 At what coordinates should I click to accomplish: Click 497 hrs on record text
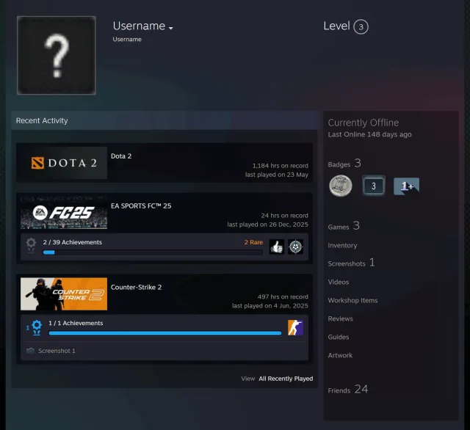point(283,296)
